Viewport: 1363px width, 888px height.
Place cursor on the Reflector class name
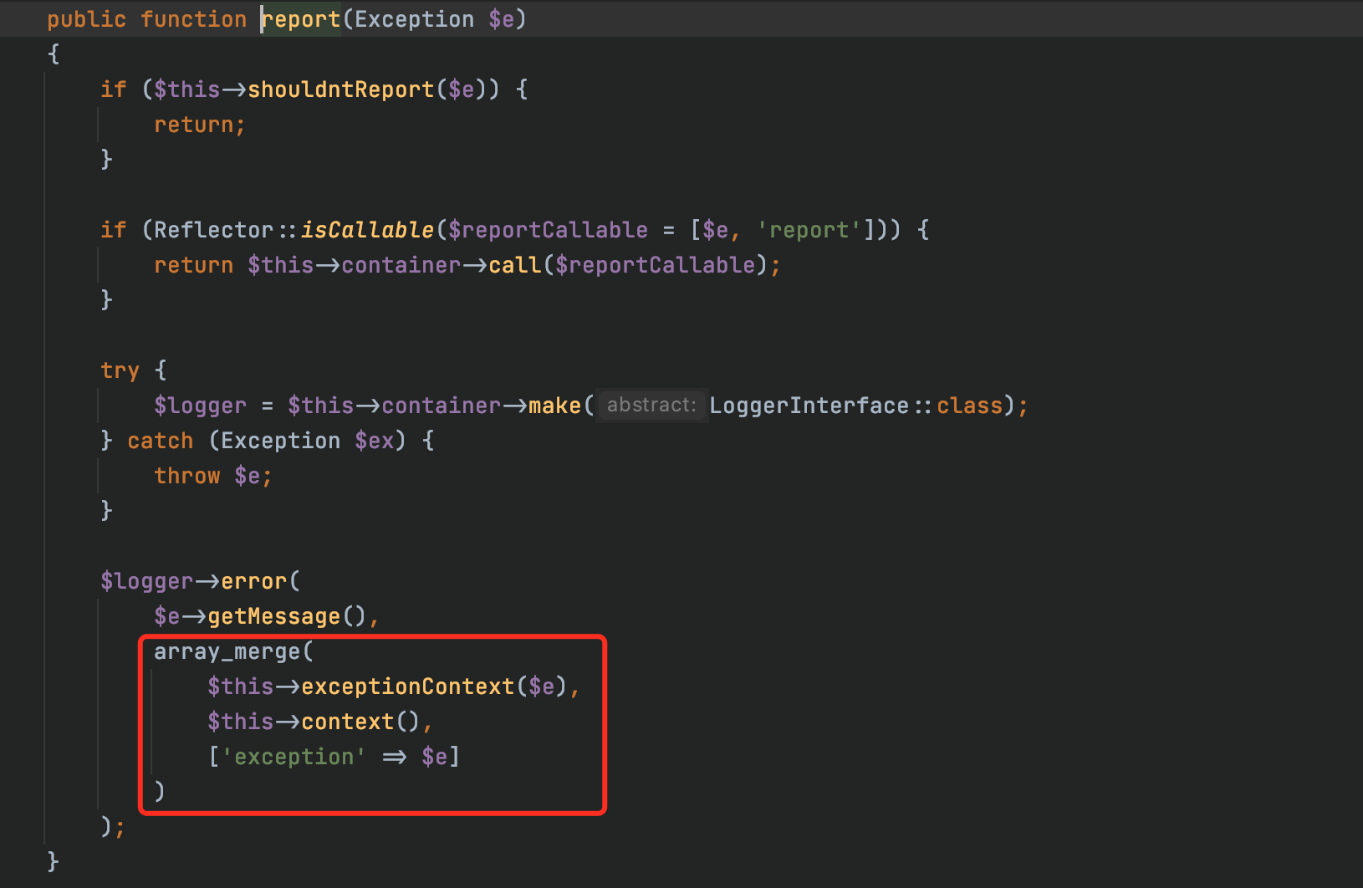213,230
